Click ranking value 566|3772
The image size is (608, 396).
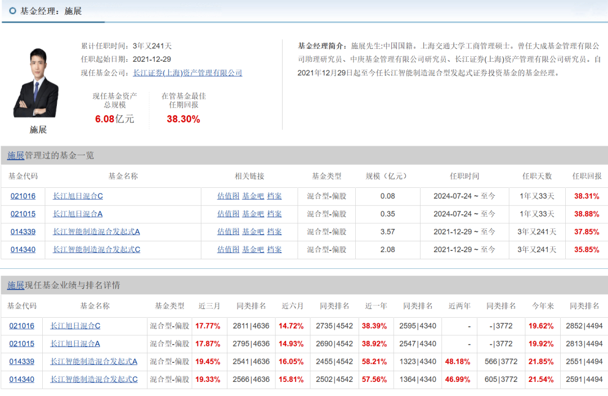click(x=501, y=362)
